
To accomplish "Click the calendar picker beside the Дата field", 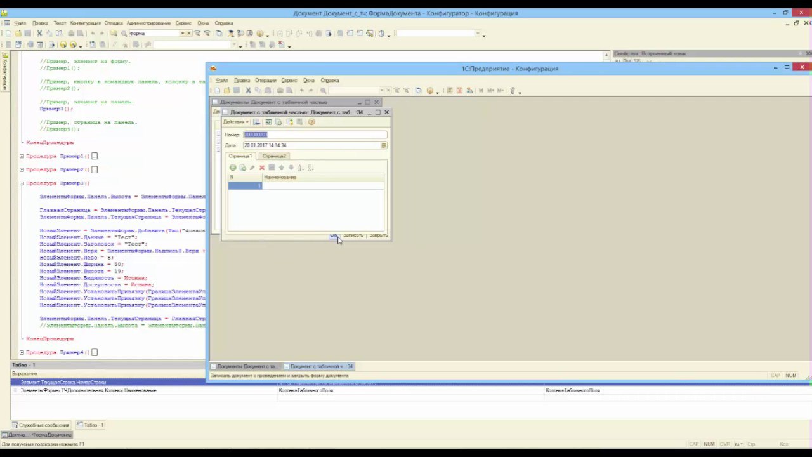I will coord(384,145).
